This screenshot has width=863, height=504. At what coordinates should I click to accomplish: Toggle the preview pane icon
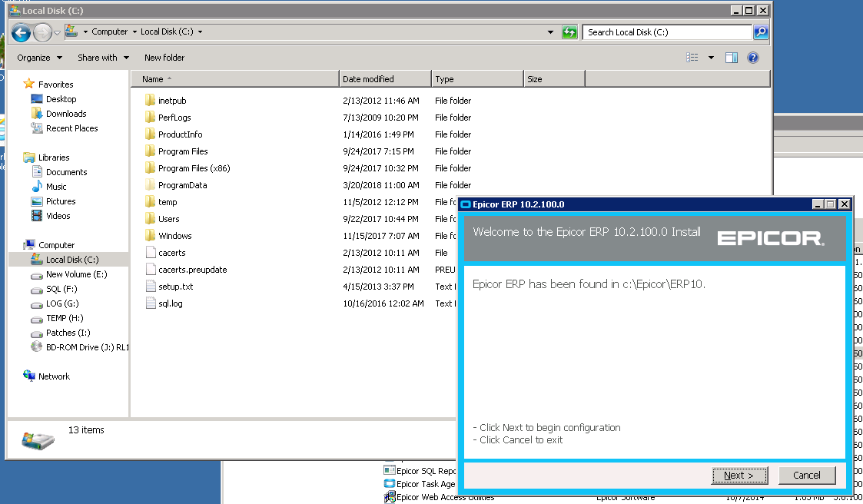click(732, 57)
